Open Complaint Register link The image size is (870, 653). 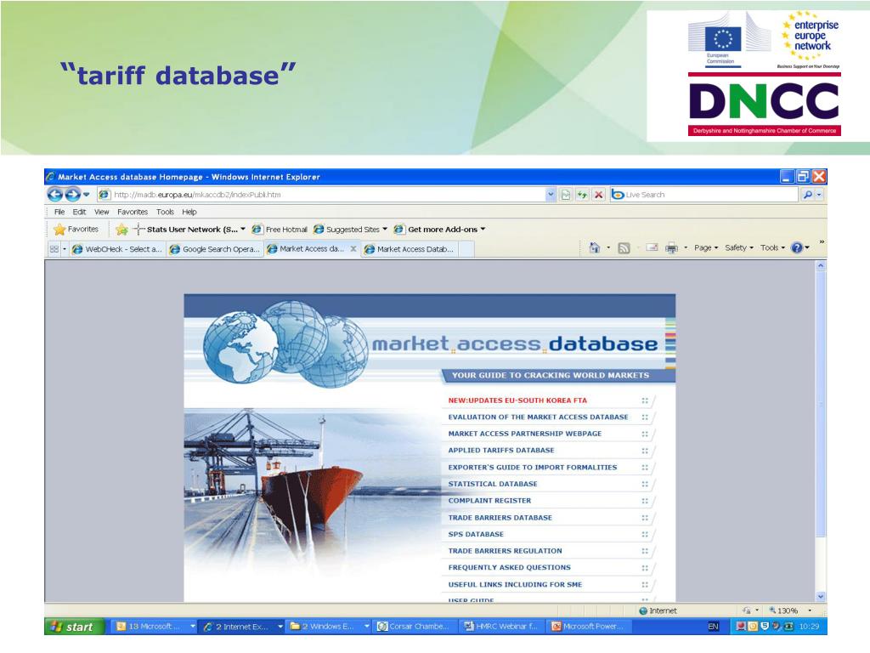click(x=489, y=501)
